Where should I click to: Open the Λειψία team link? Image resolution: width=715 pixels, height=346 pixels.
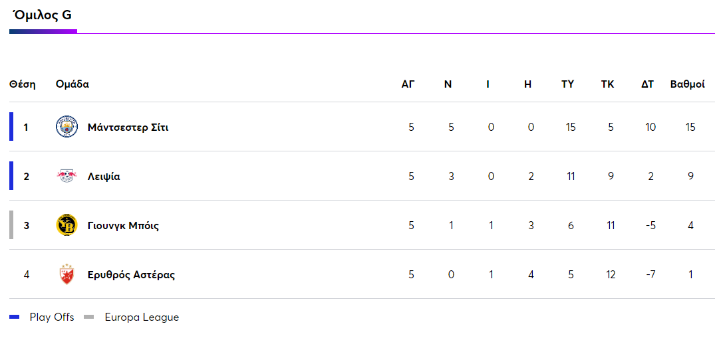(x=104, y=176)
